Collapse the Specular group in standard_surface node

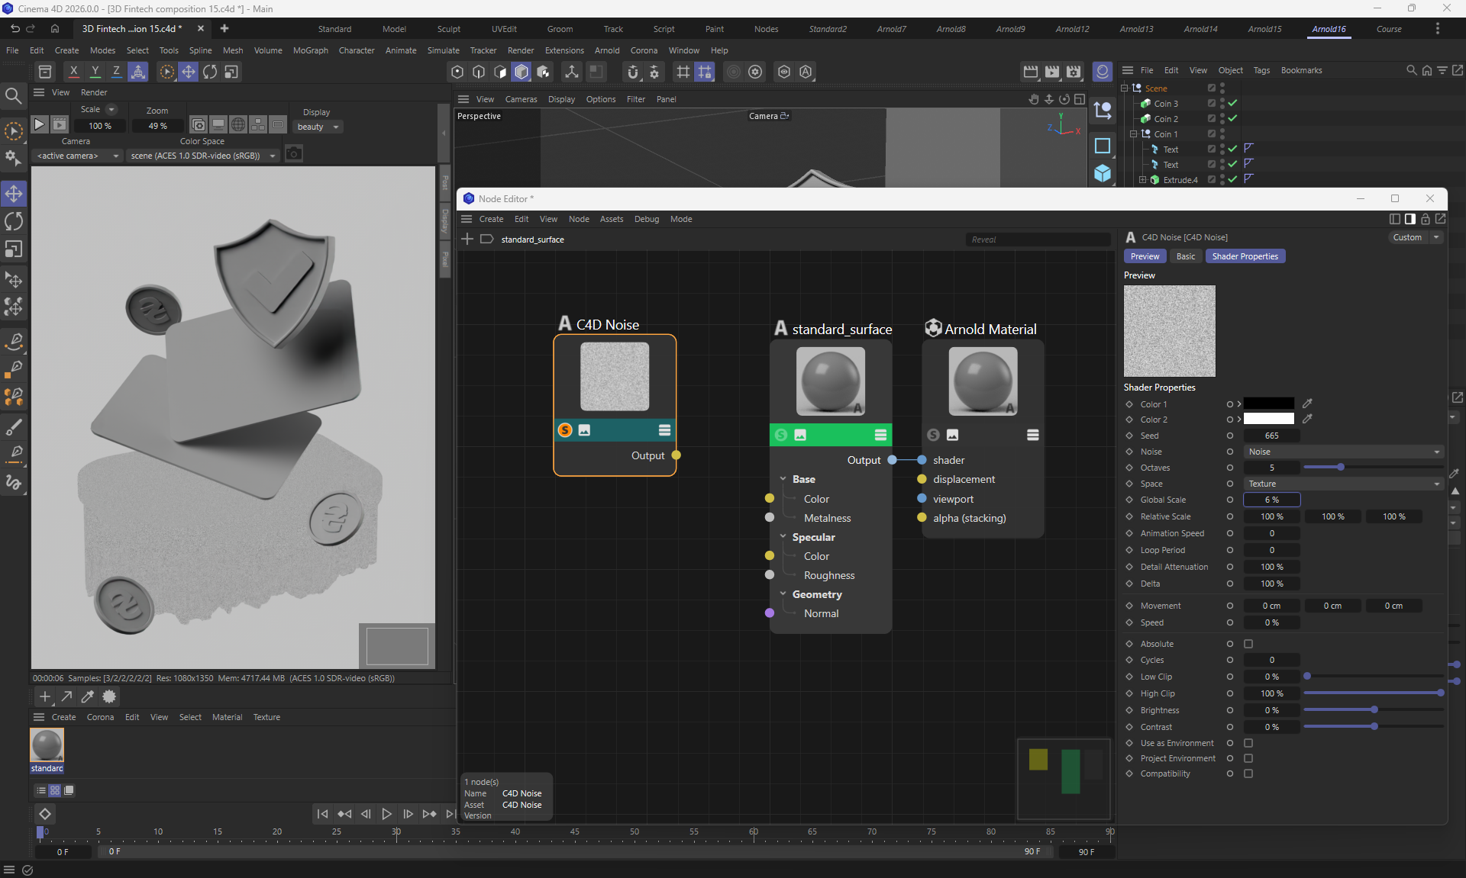[x=783, y=537]
